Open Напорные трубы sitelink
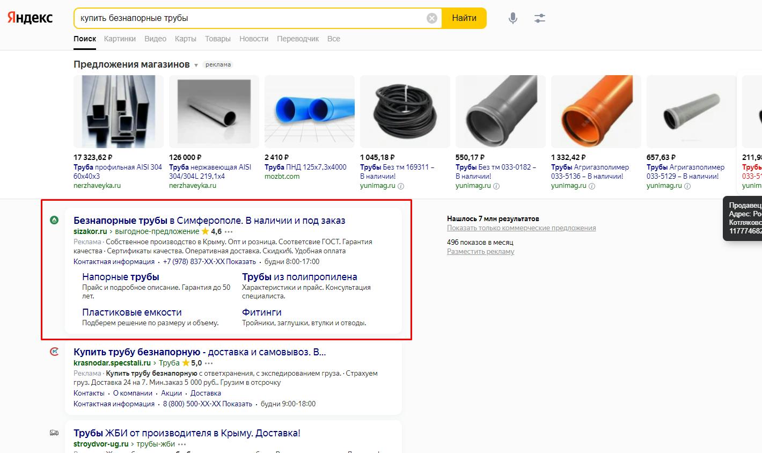 coord(121,277)
